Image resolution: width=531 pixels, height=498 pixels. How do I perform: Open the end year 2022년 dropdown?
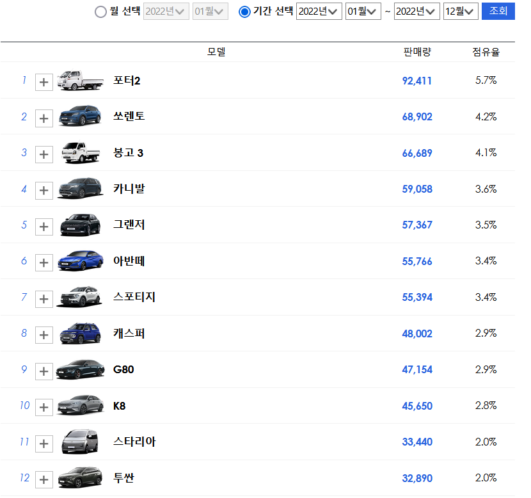point(416,11)
